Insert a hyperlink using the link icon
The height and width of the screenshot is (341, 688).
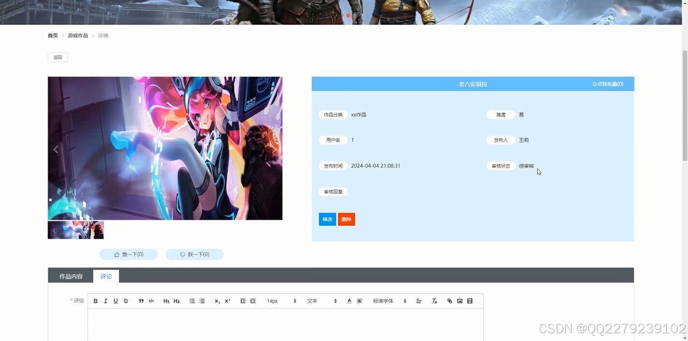click(449, 300)
